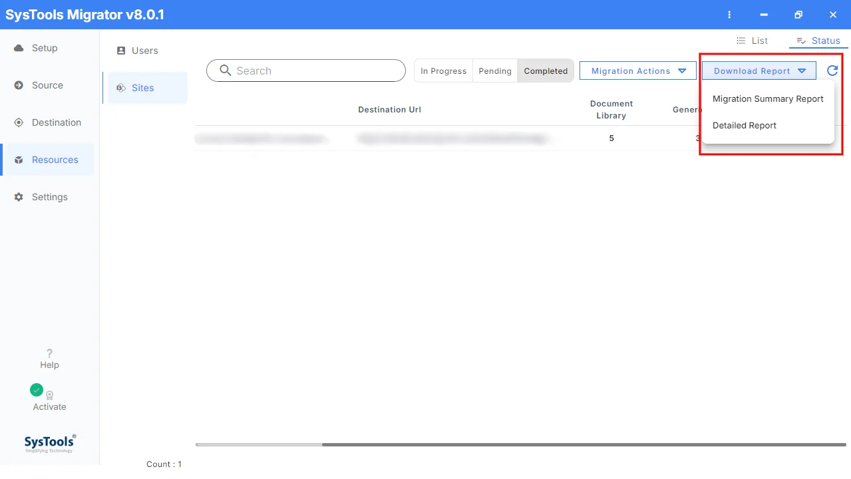Click the Download Report dropdown arrow
851x479 pixels.
[x=802, y=71]
